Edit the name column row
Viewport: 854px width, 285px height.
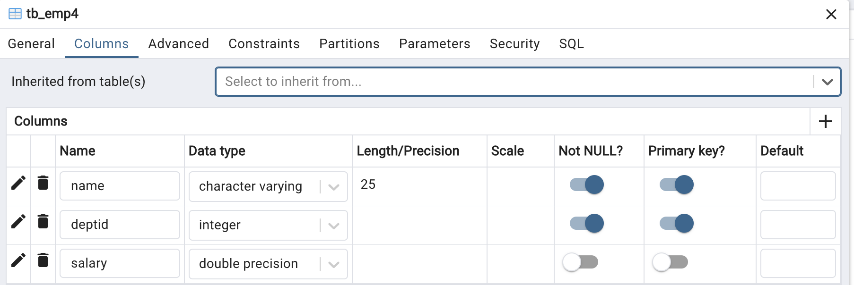pos(18,183)
